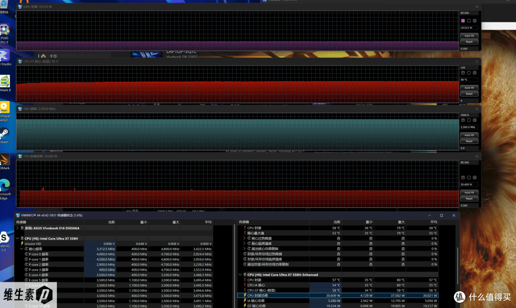The image size is (516, 308).
Task: Open the PotPlayer 64 bit desktop shortcut
Action: point(5,112)
